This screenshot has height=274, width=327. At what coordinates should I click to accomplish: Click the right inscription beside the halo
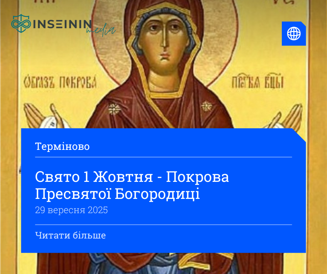pyautogui.click(x=258, y=81)
